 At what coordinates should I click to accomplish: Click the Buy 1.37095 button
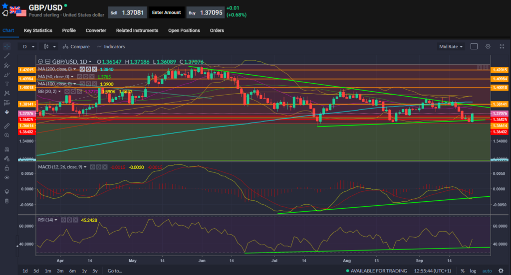204,12
